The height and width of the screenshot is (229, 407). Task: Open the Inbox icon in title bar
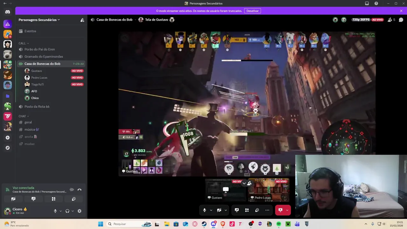pos(367,3)
